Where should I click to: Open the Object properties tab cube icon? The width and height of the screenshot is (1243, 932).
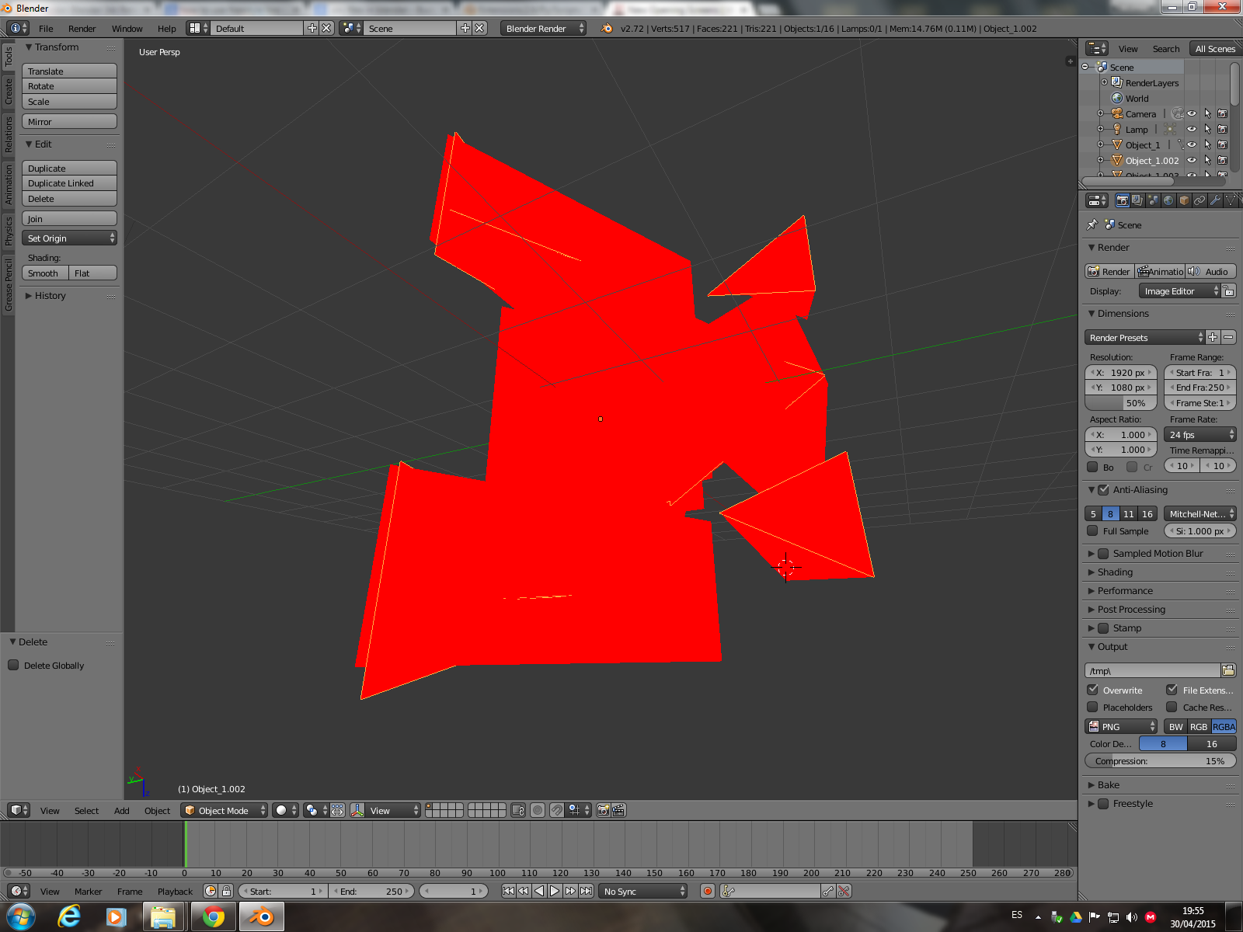coord(1184,200)
